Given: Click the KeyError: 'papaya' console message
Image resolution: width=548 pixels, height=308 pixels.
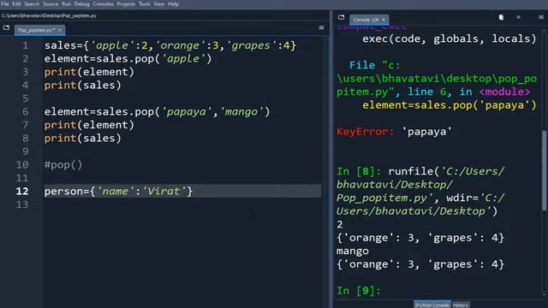Looking at the screenshot, I should [394, 132].
